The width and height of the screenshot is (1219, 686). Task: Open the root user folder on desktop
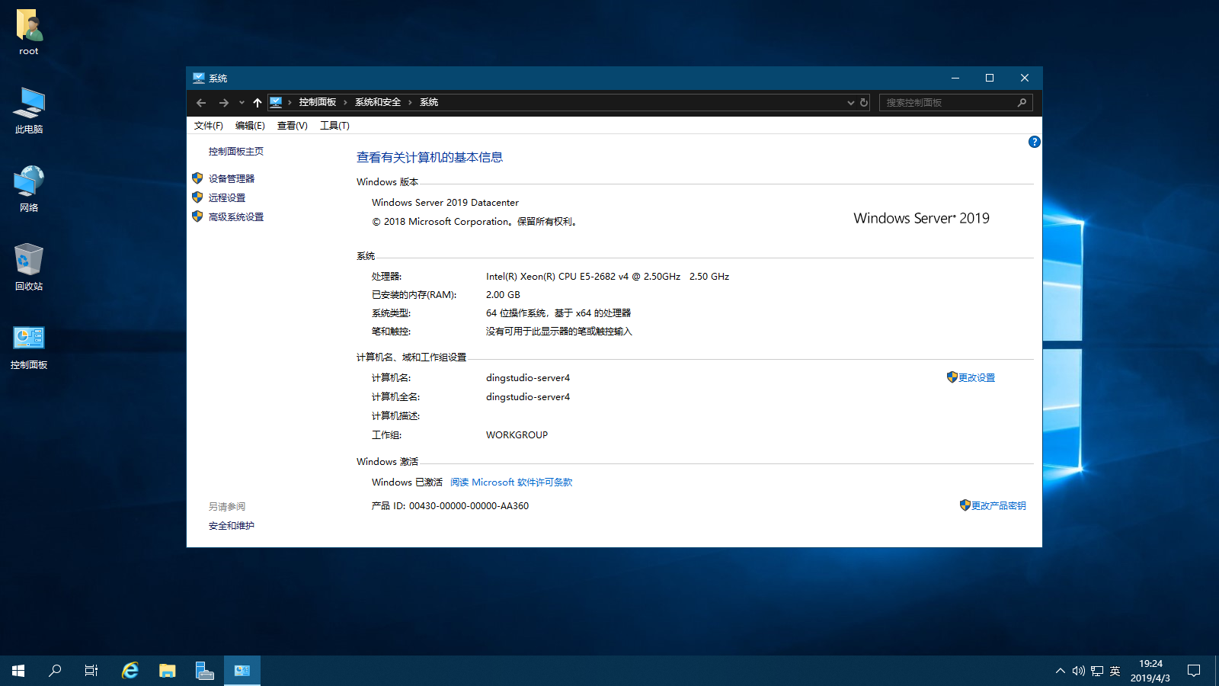29,32
